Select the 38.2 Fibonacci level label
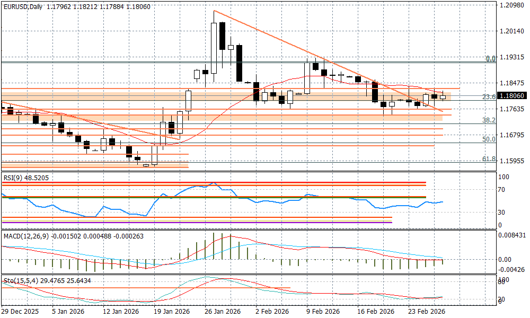This screenshot has height=318, width=530. point(489,121)
